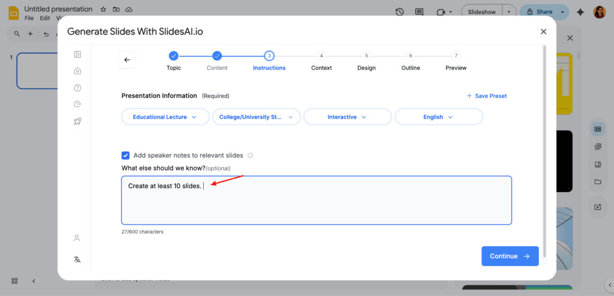Click the image layers icon in right rail
The width and height of the screenshot is (614, 296).
click(598, 147)
